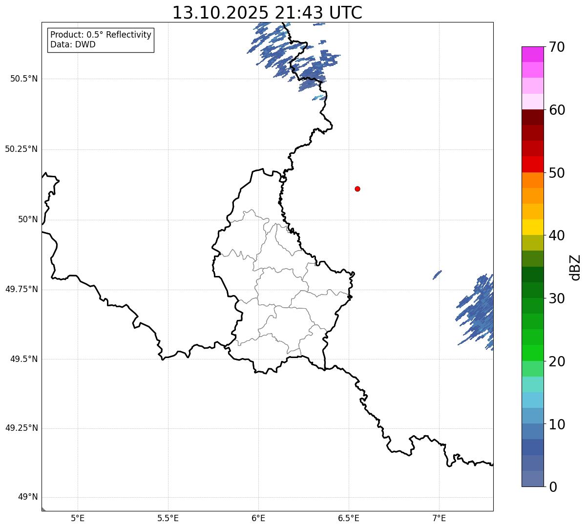The width and height of the screenshot is (587, 528).
Task: Click the Product: 0.5° Reflectivity label
Action: pos(101,35)
